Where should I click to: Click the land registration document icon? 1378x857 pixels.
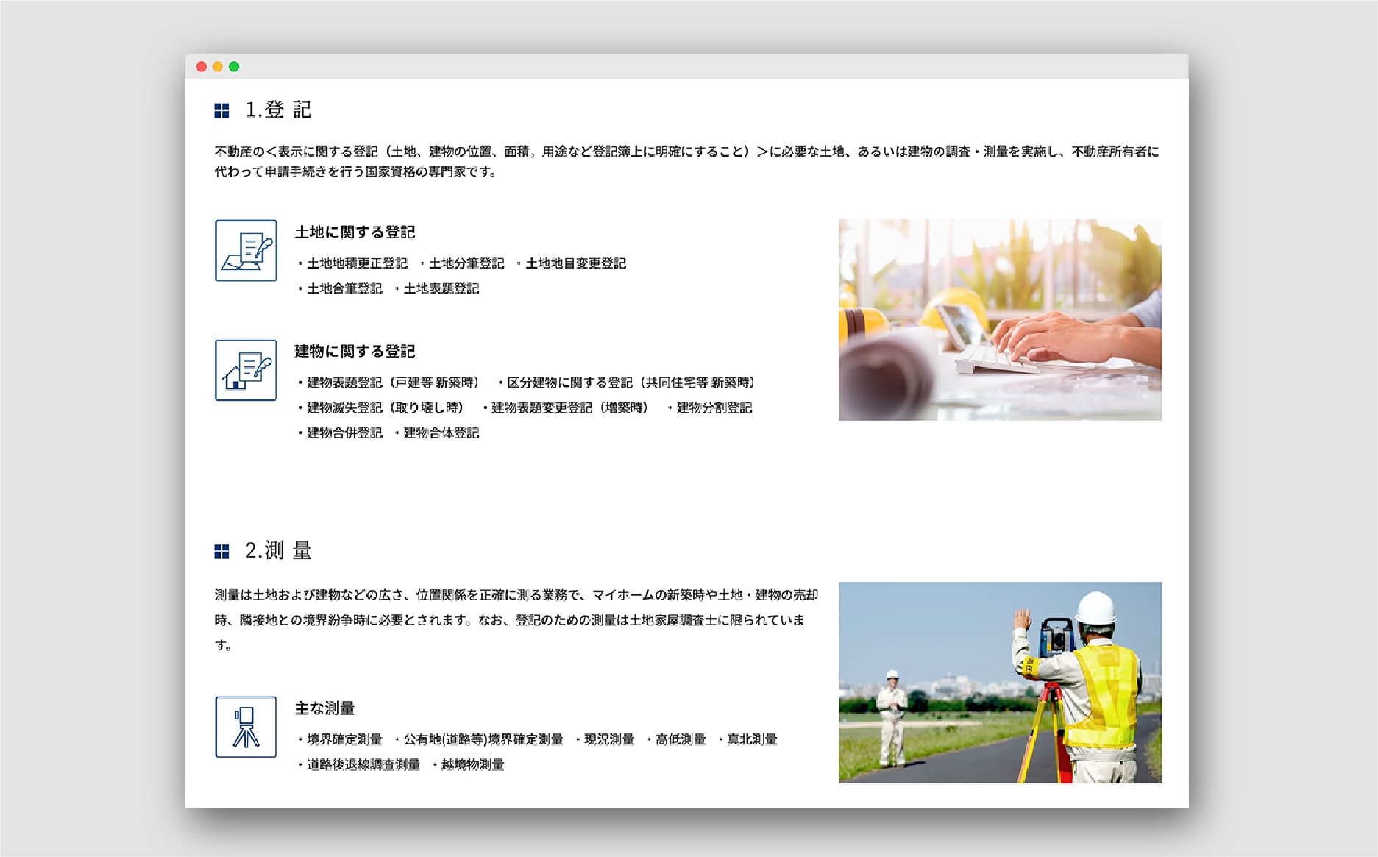(x=246, y=251)
